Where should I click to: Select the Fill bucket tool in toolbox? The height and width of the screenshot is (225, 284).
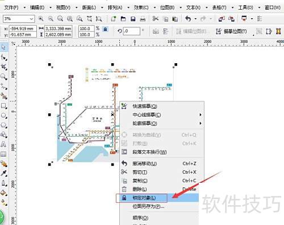[x=4, y=193]
